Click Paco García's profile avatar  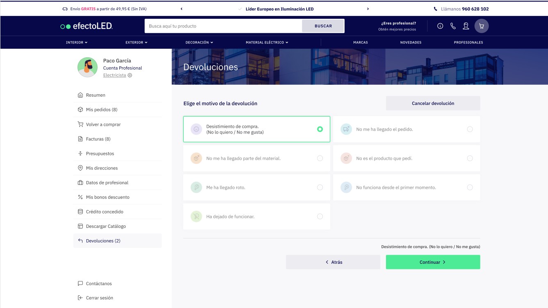[x=87, y=67]
